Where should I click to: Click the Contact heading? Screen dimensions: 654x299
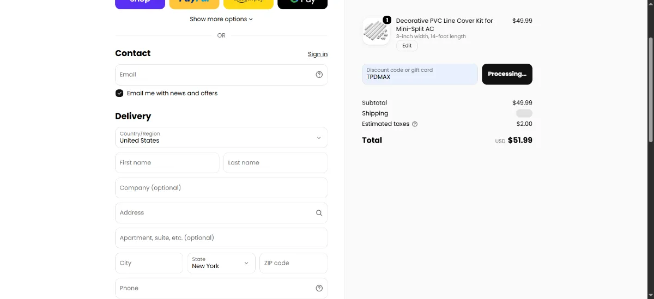pos(132,53)
